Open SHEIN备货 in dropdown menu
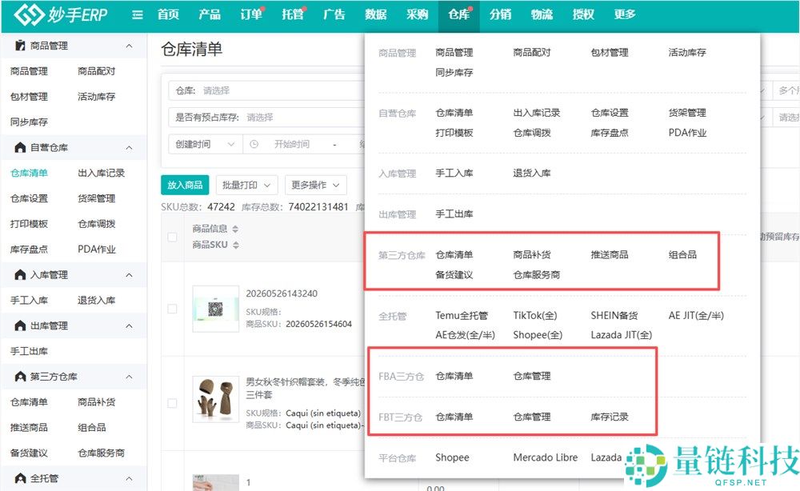Viewport: 800px width, 491px height. pos(614,316)
